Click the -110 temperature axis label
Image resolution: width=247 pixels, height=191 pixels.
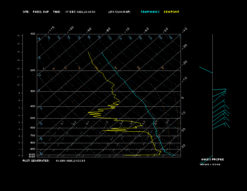pyautogui.click(x=52, y=29)
